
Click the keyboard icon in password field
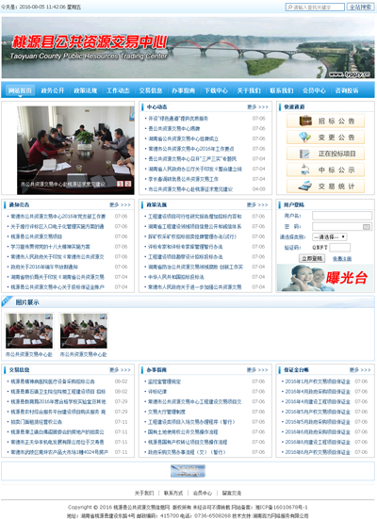(367, 227)
